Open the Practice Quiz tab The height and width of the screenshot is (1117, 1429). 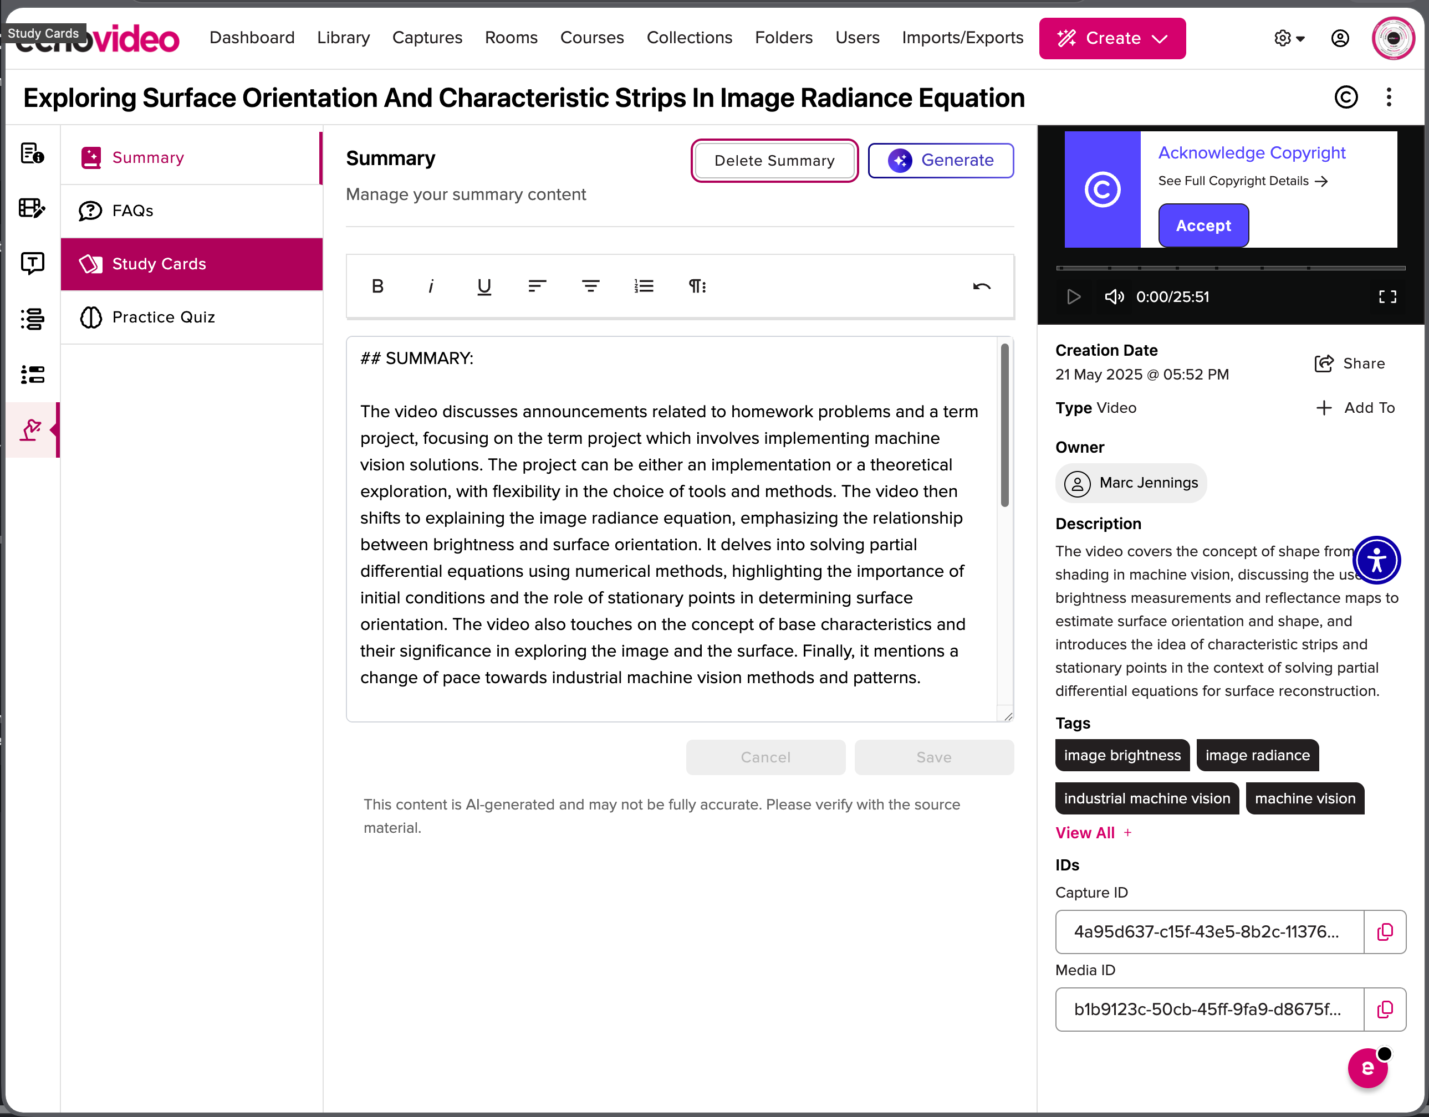[191, 317]
